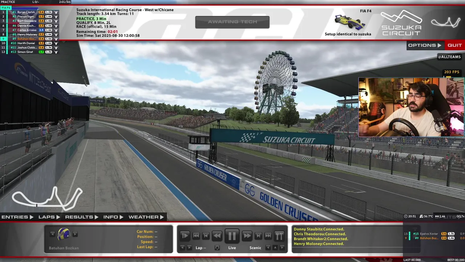Open the WEATHER tab
465x262 pixels.
click(146, 217)
